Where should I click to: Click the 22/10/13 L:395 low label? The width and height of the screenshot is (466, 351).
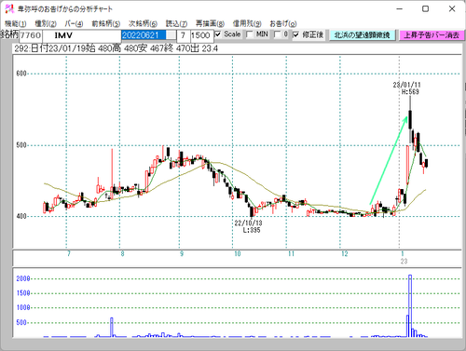[x=249, y=226]
